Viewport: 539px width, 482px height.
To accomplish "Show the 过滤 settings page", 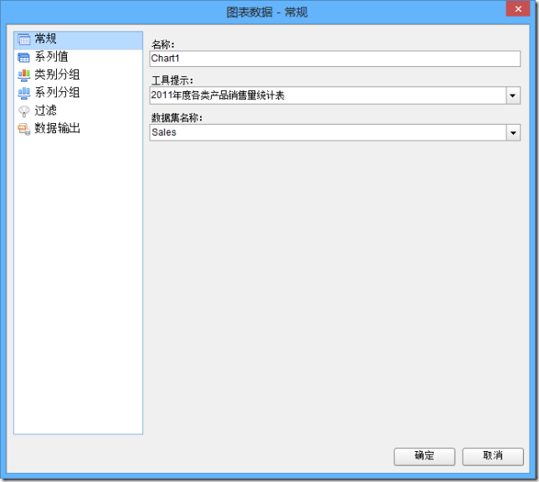I will 45,110.
